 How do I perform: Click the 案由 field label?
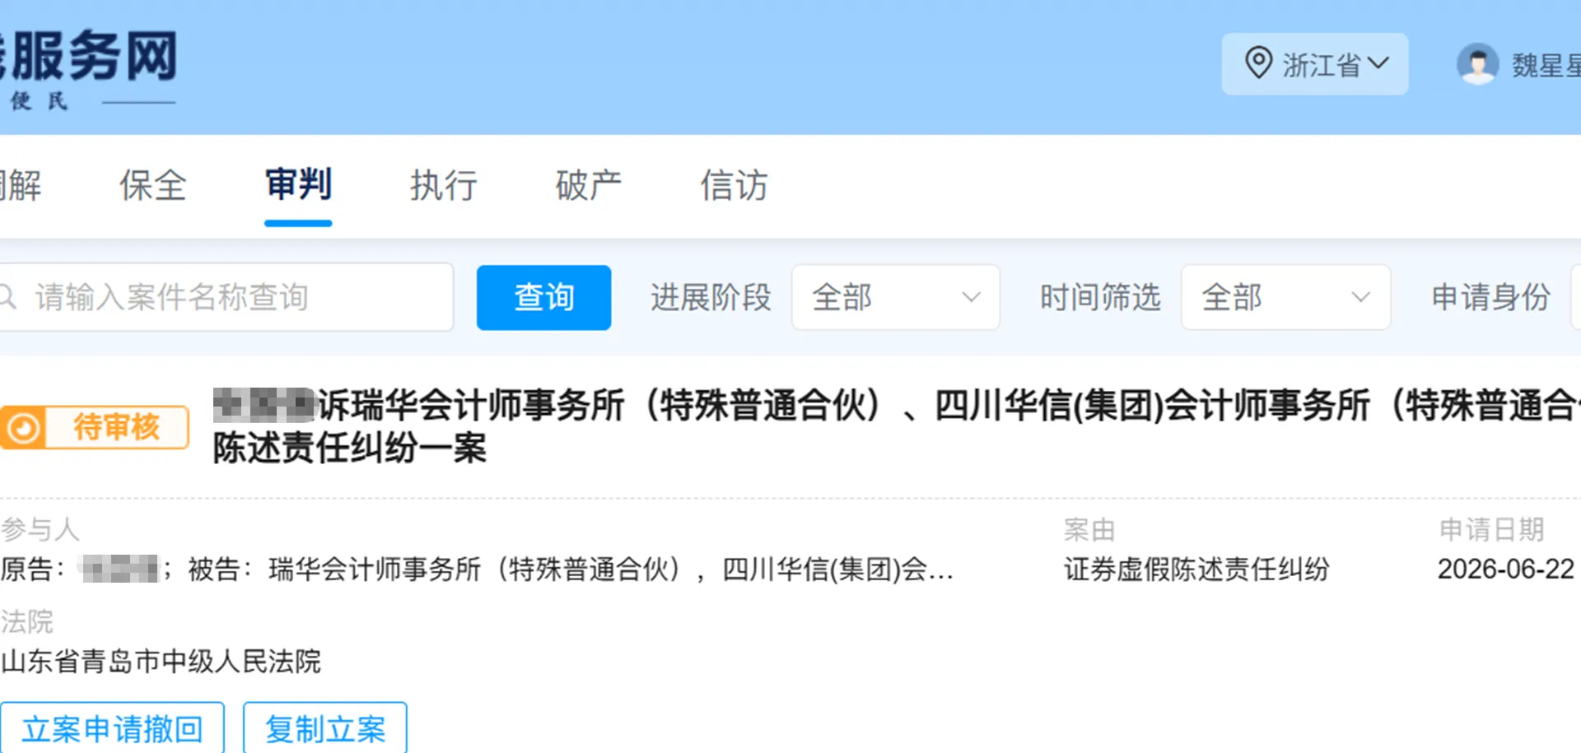tap(1089, 529)
